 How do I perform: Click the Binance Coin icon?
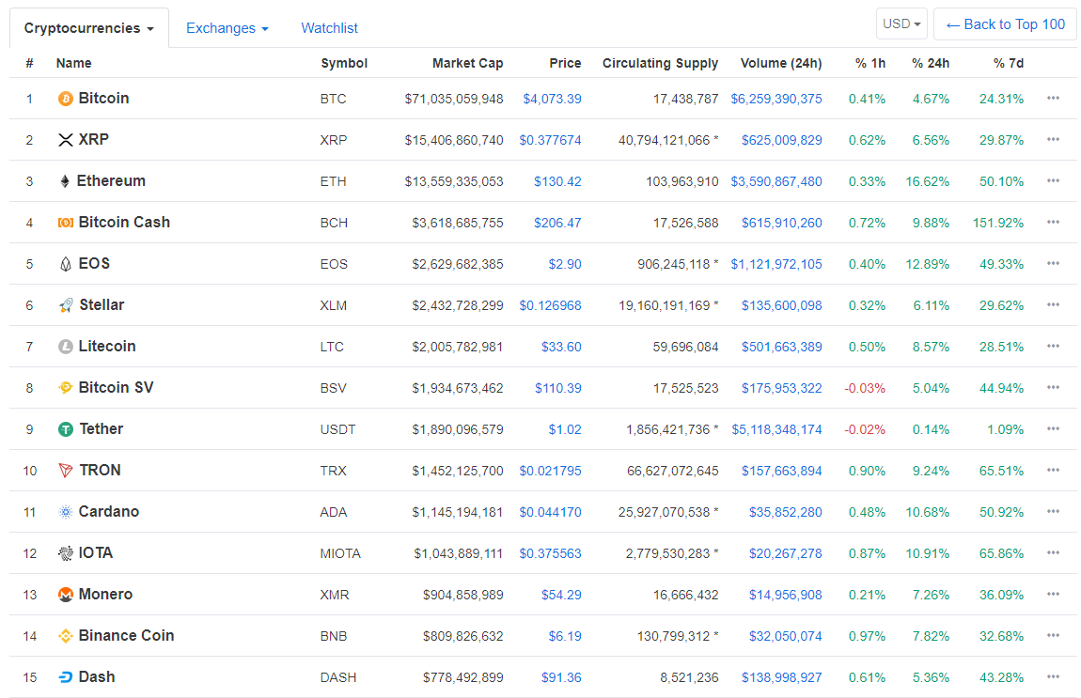click(65, 636)
